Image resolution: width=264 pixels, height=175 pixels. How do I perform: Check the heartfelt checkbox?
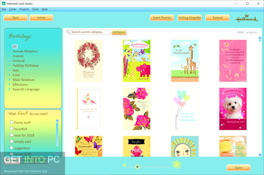pos(11,129)
